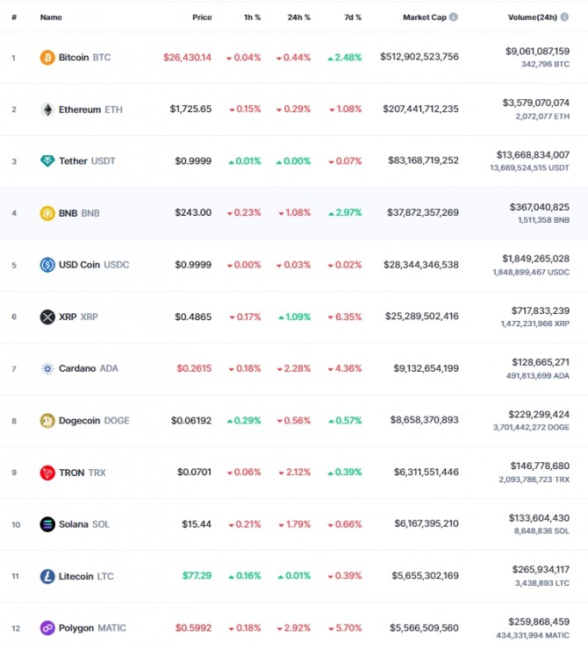The image size is (588, 648).
Task: Sort table by 24h % column
Action: pos(298,18)
